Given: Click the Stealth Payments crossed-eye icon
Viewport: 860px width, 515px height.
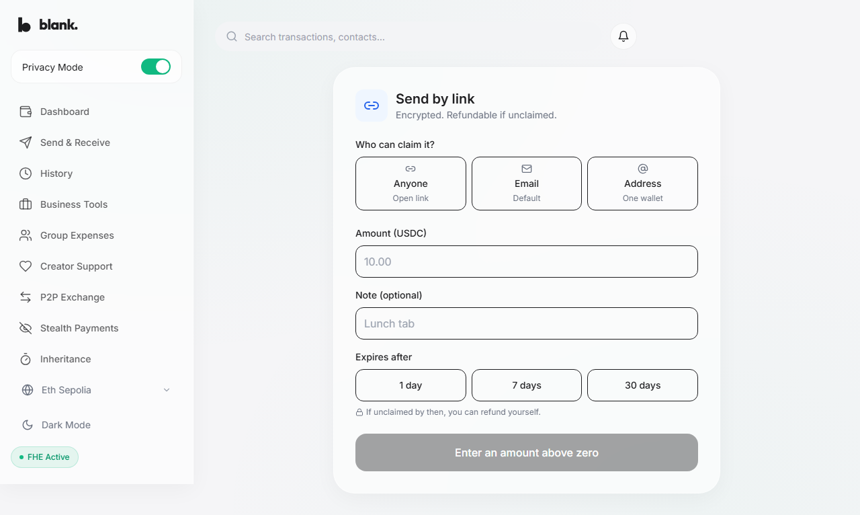Looking at the screenshot, I should [26, 328].
